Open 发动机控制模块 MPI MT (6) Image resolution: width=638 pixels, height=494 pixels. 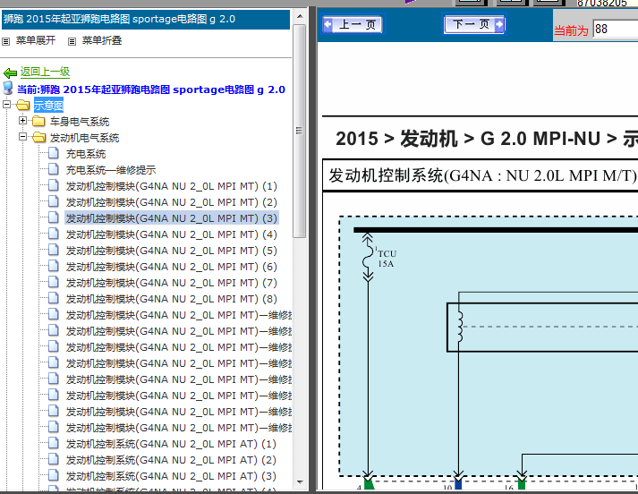coord(171,267)
